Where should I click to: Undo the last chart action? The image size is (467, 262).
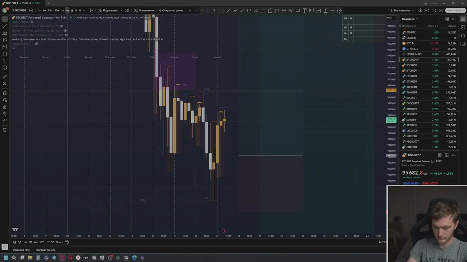pos(190,11)
